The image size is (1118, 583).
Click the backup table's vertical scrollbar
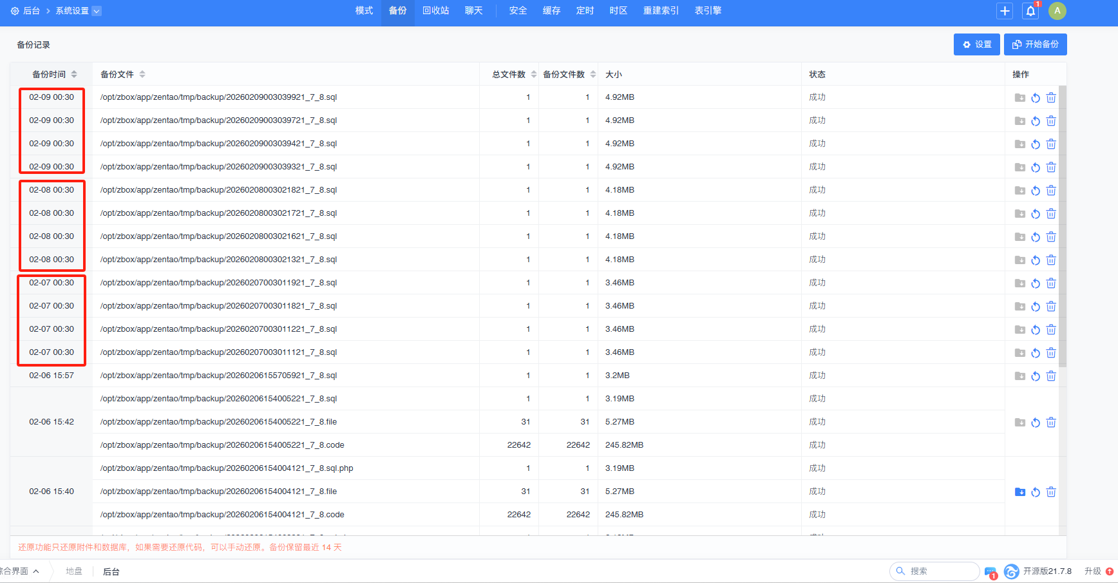pos(1063,226)
